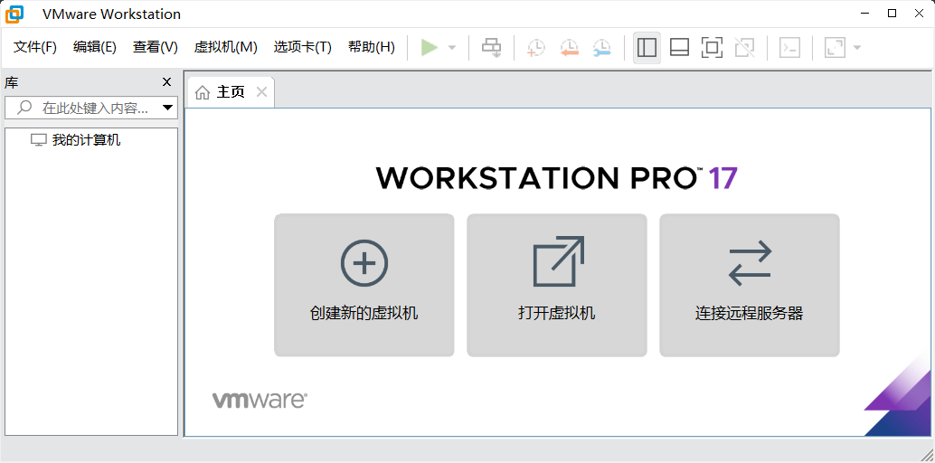Toggle the thumbnail bar view icon

679,48
